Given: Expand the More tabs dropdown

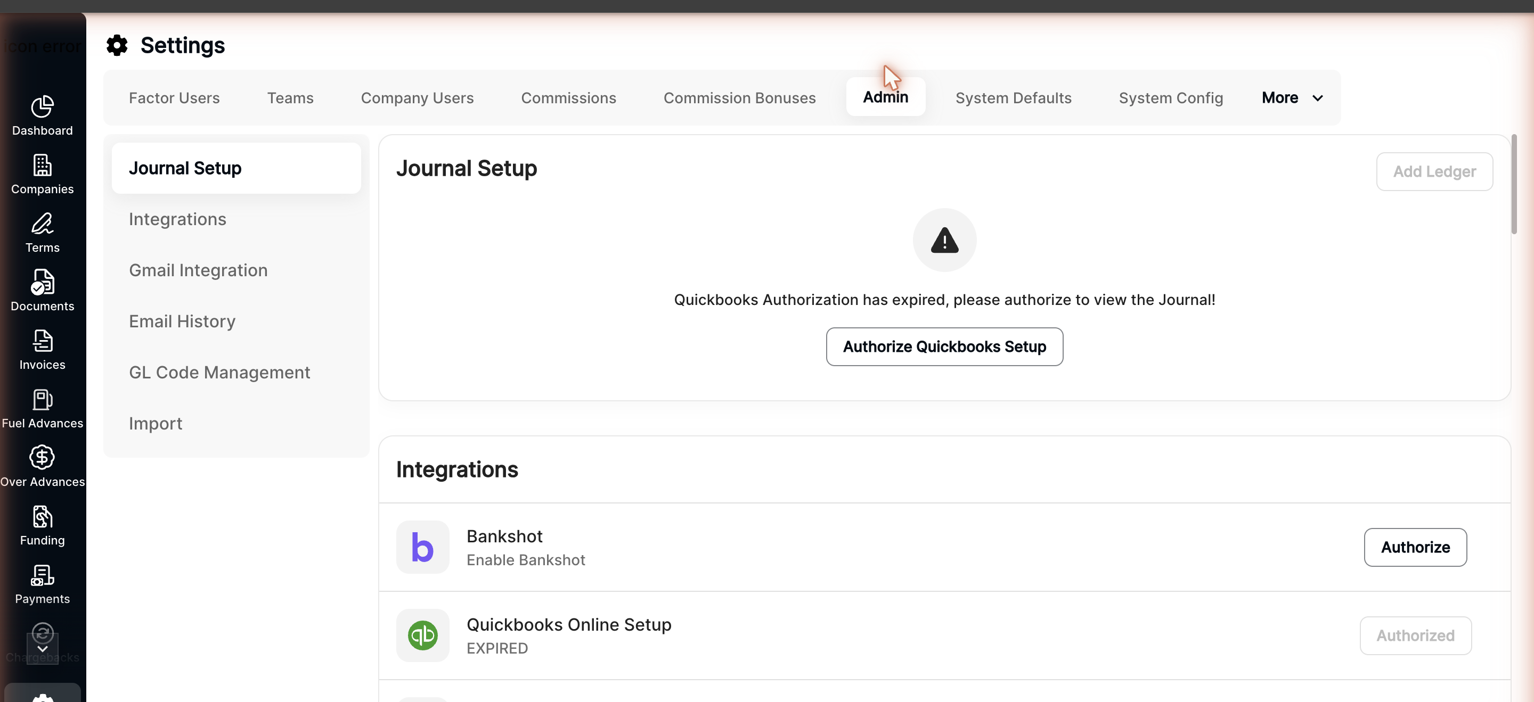Looking at the screenshot, I should click(x=1292, y=97).
